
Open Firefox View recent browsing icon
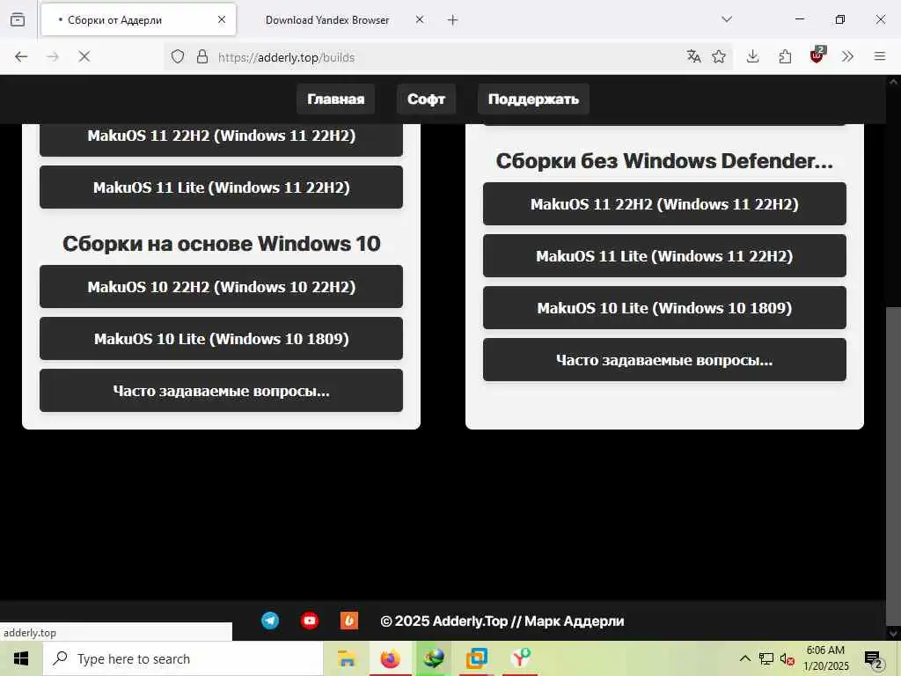click(18, 19)
